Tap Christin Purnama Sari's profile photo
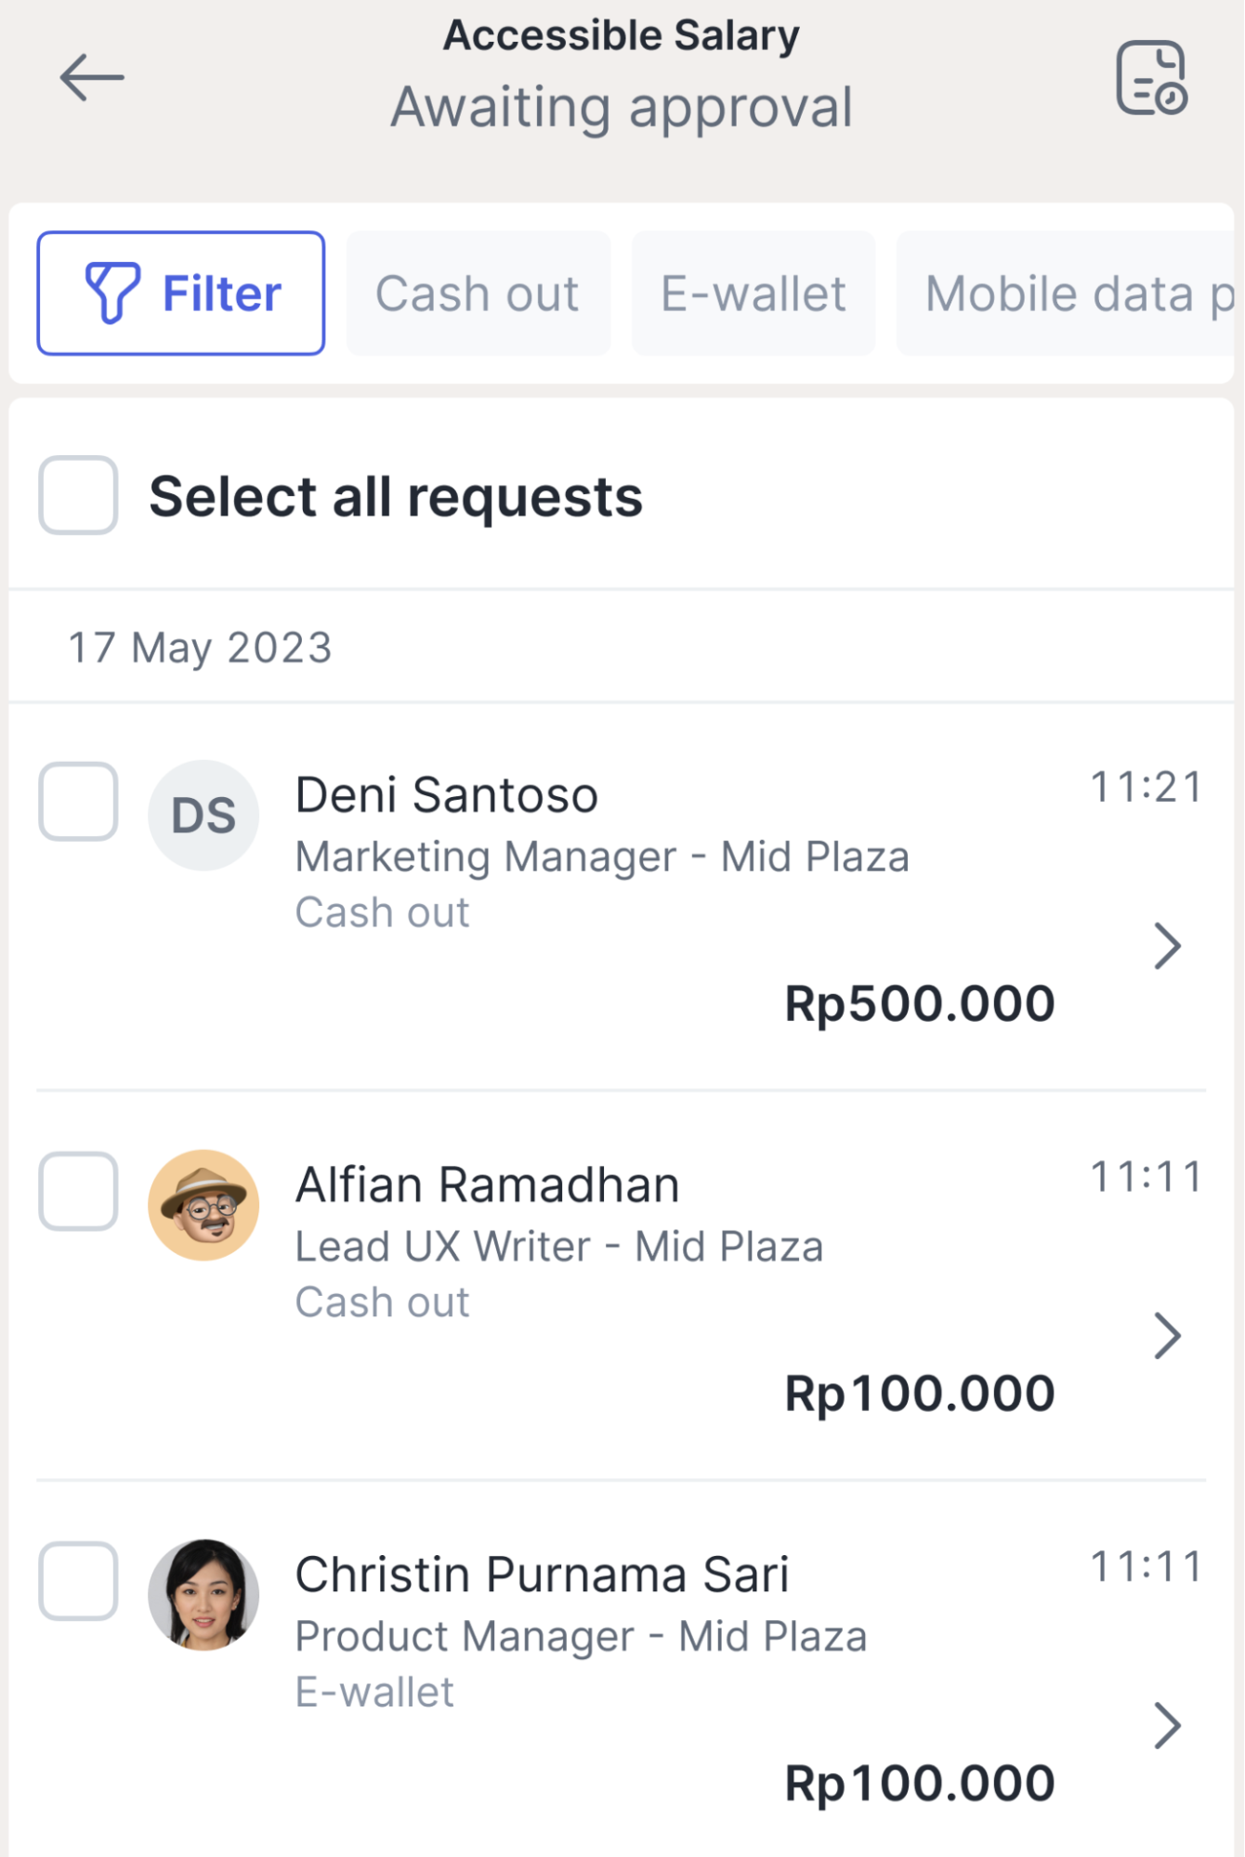Viewport: 1245px width, 1857px height. point(203,1594)
